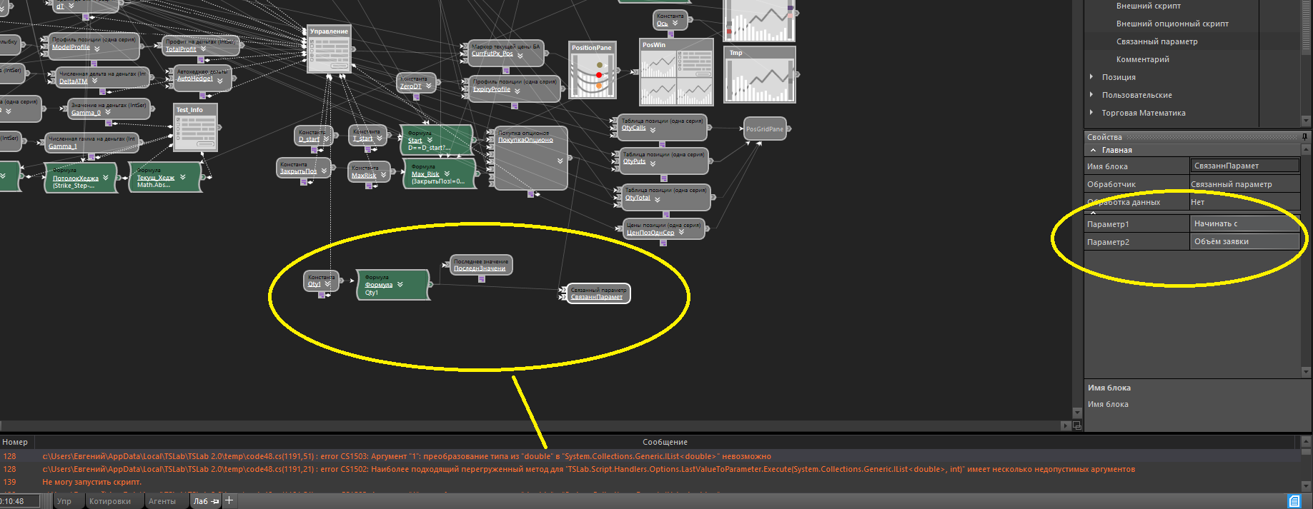Click the Управление control pane block
Screen dimensions: 1313x509
(329, 51)
